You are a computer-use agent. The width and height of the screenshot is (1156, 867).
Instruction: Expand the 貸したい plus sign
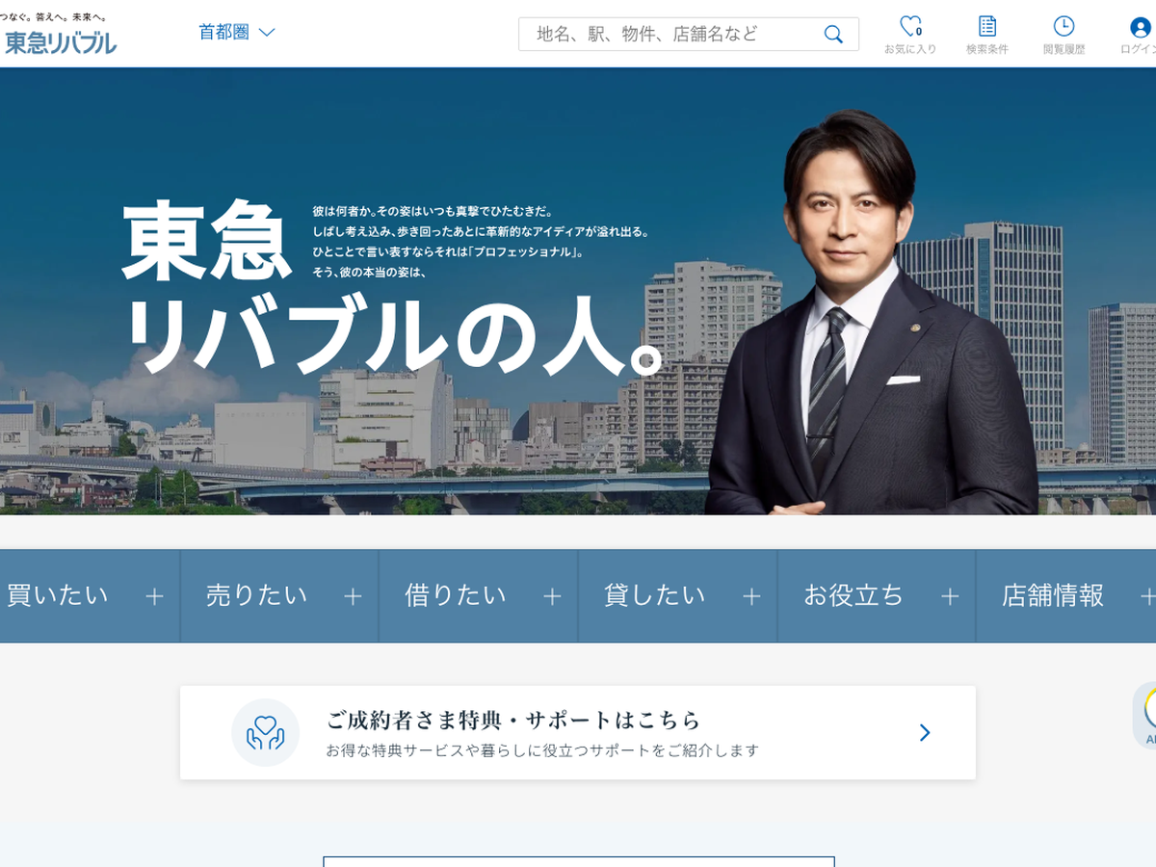click(751, 596)
